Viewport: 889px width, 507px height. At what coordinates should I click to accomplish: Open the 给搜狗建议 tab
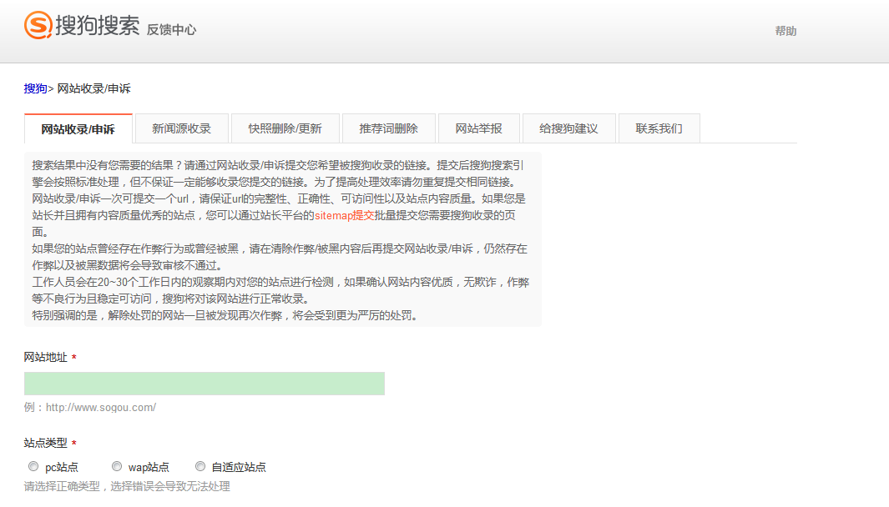click(x=568, y=128)
